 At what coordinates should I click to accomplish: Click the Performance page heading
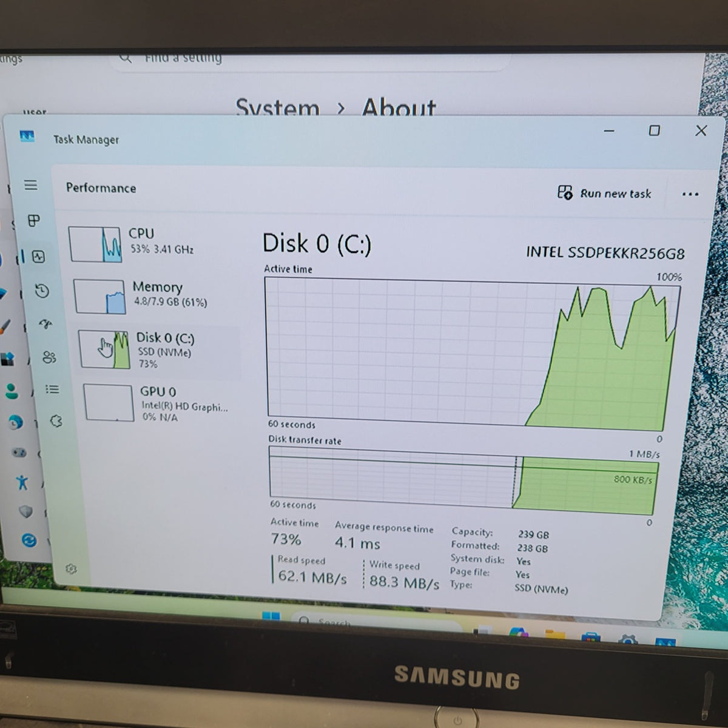(101, 188)
